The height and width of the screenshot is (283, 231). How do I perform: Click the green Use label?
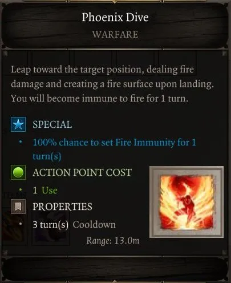[x=50, y=191]
